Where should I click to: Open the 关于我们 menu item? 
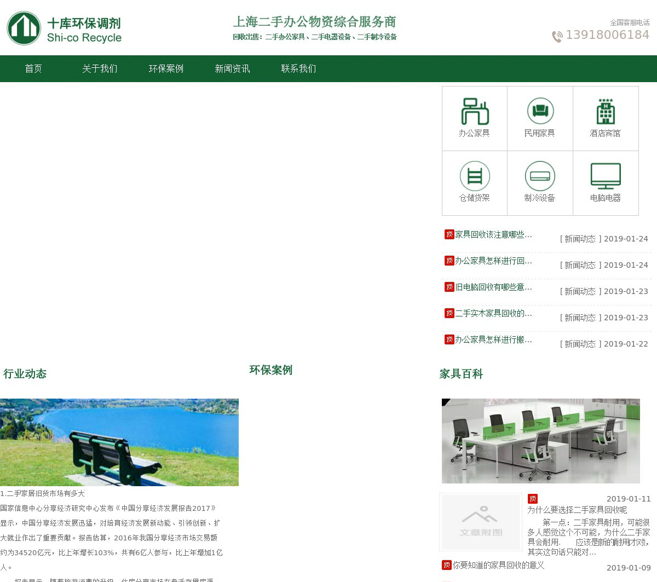point(100,68)
